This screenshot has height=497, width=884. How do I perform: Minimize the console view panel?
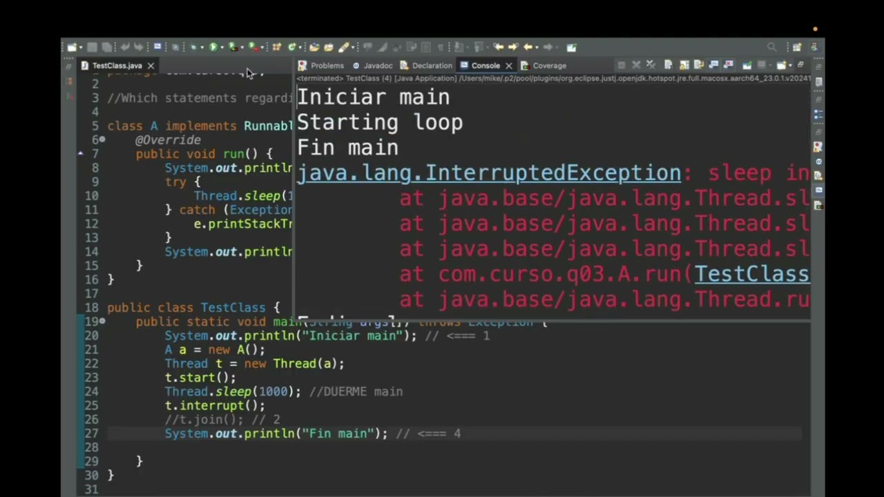(800, 65)
